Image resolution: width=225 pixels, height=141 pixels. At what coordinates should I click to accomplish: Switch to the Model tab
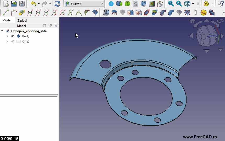[7, 20]
